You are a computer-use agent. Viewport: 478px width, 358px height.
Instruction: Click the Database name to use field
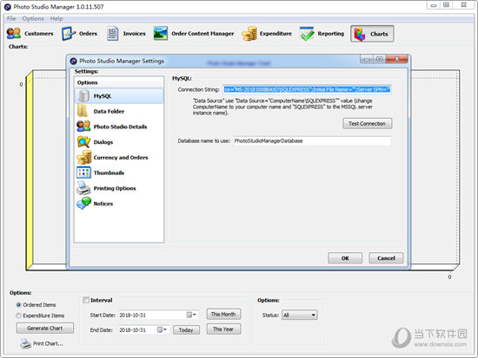(312, 141)
